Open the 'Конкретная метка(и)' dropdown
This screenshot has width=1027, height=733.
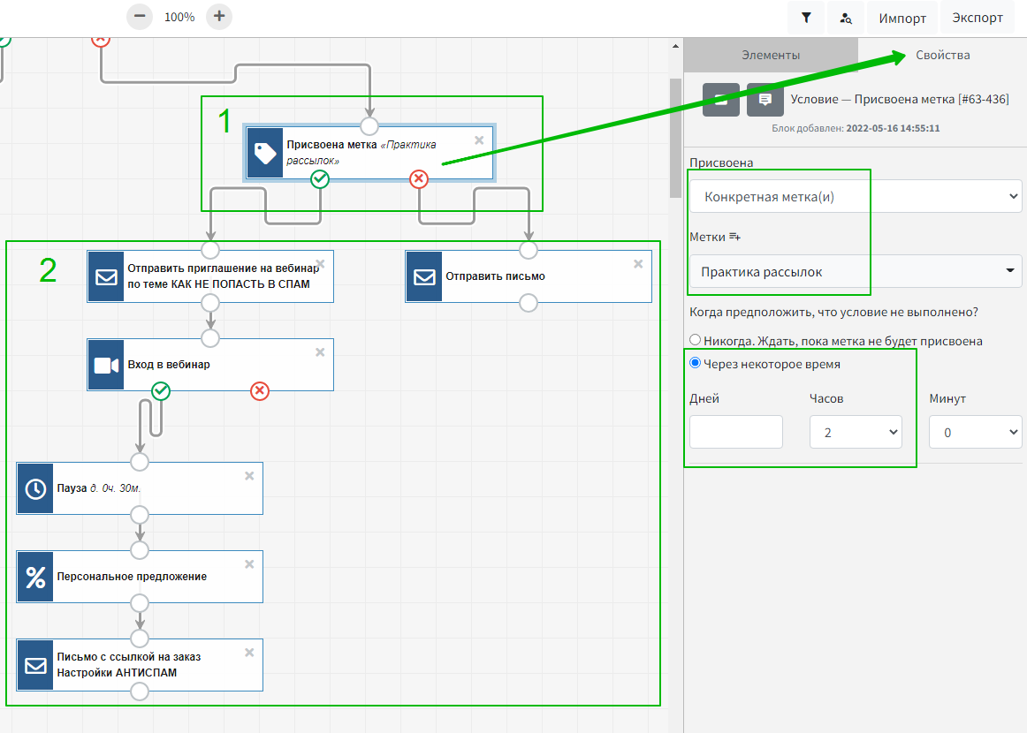click(855, 196)
